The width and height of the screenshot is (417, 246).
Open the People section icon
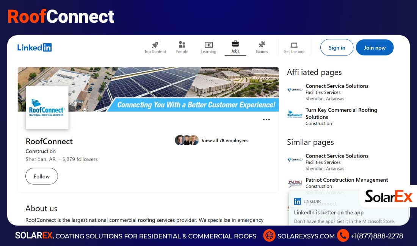(x=182, y=44)
